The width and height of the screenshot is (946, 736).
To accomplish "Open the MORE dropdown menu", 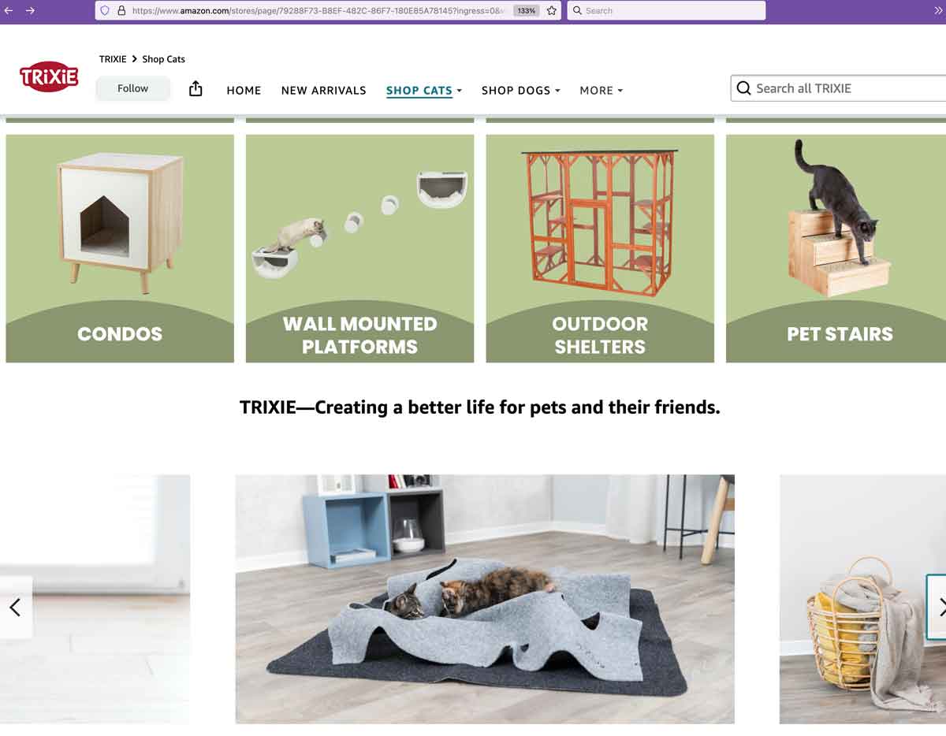I will 601,91.
